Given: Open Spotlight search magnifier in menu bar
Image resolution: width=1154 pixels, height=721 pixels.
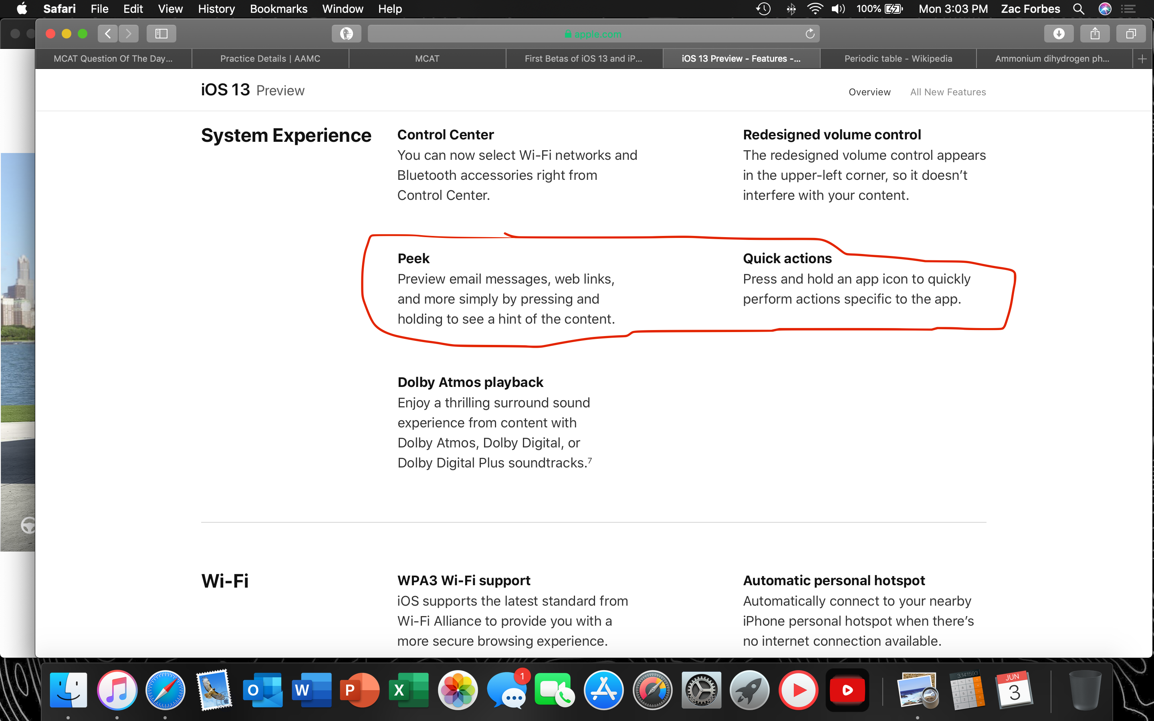Looking at the screenshot, I should [x=1079, y=8].
